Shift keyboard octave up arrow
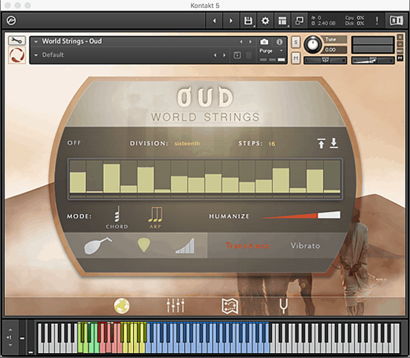 (x=10, y=330)
